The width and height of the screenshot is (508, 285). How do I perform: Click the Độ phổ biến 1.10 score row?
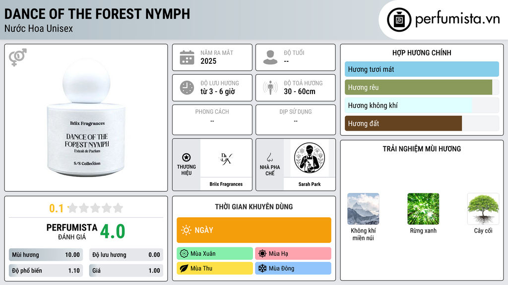[x=46, y=271]
